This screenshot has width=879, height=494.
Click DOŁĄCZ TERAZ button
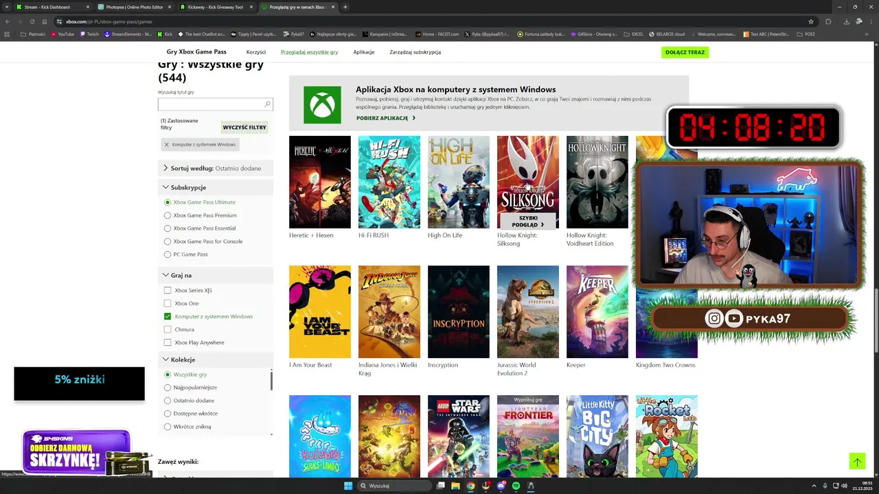tap(685, 52)
